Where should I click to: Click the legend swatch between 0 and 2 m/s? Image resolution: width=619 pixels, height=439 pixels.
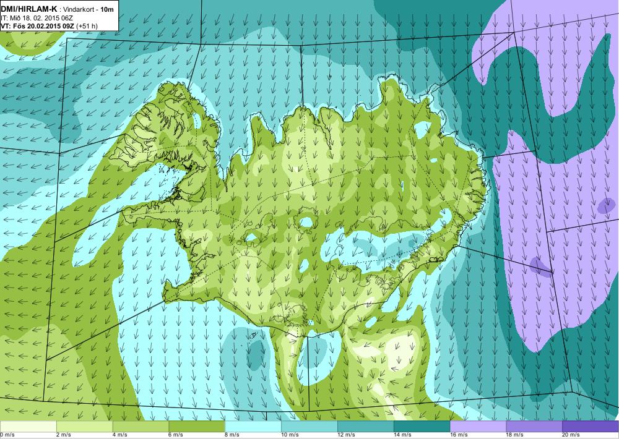[28, 426]
